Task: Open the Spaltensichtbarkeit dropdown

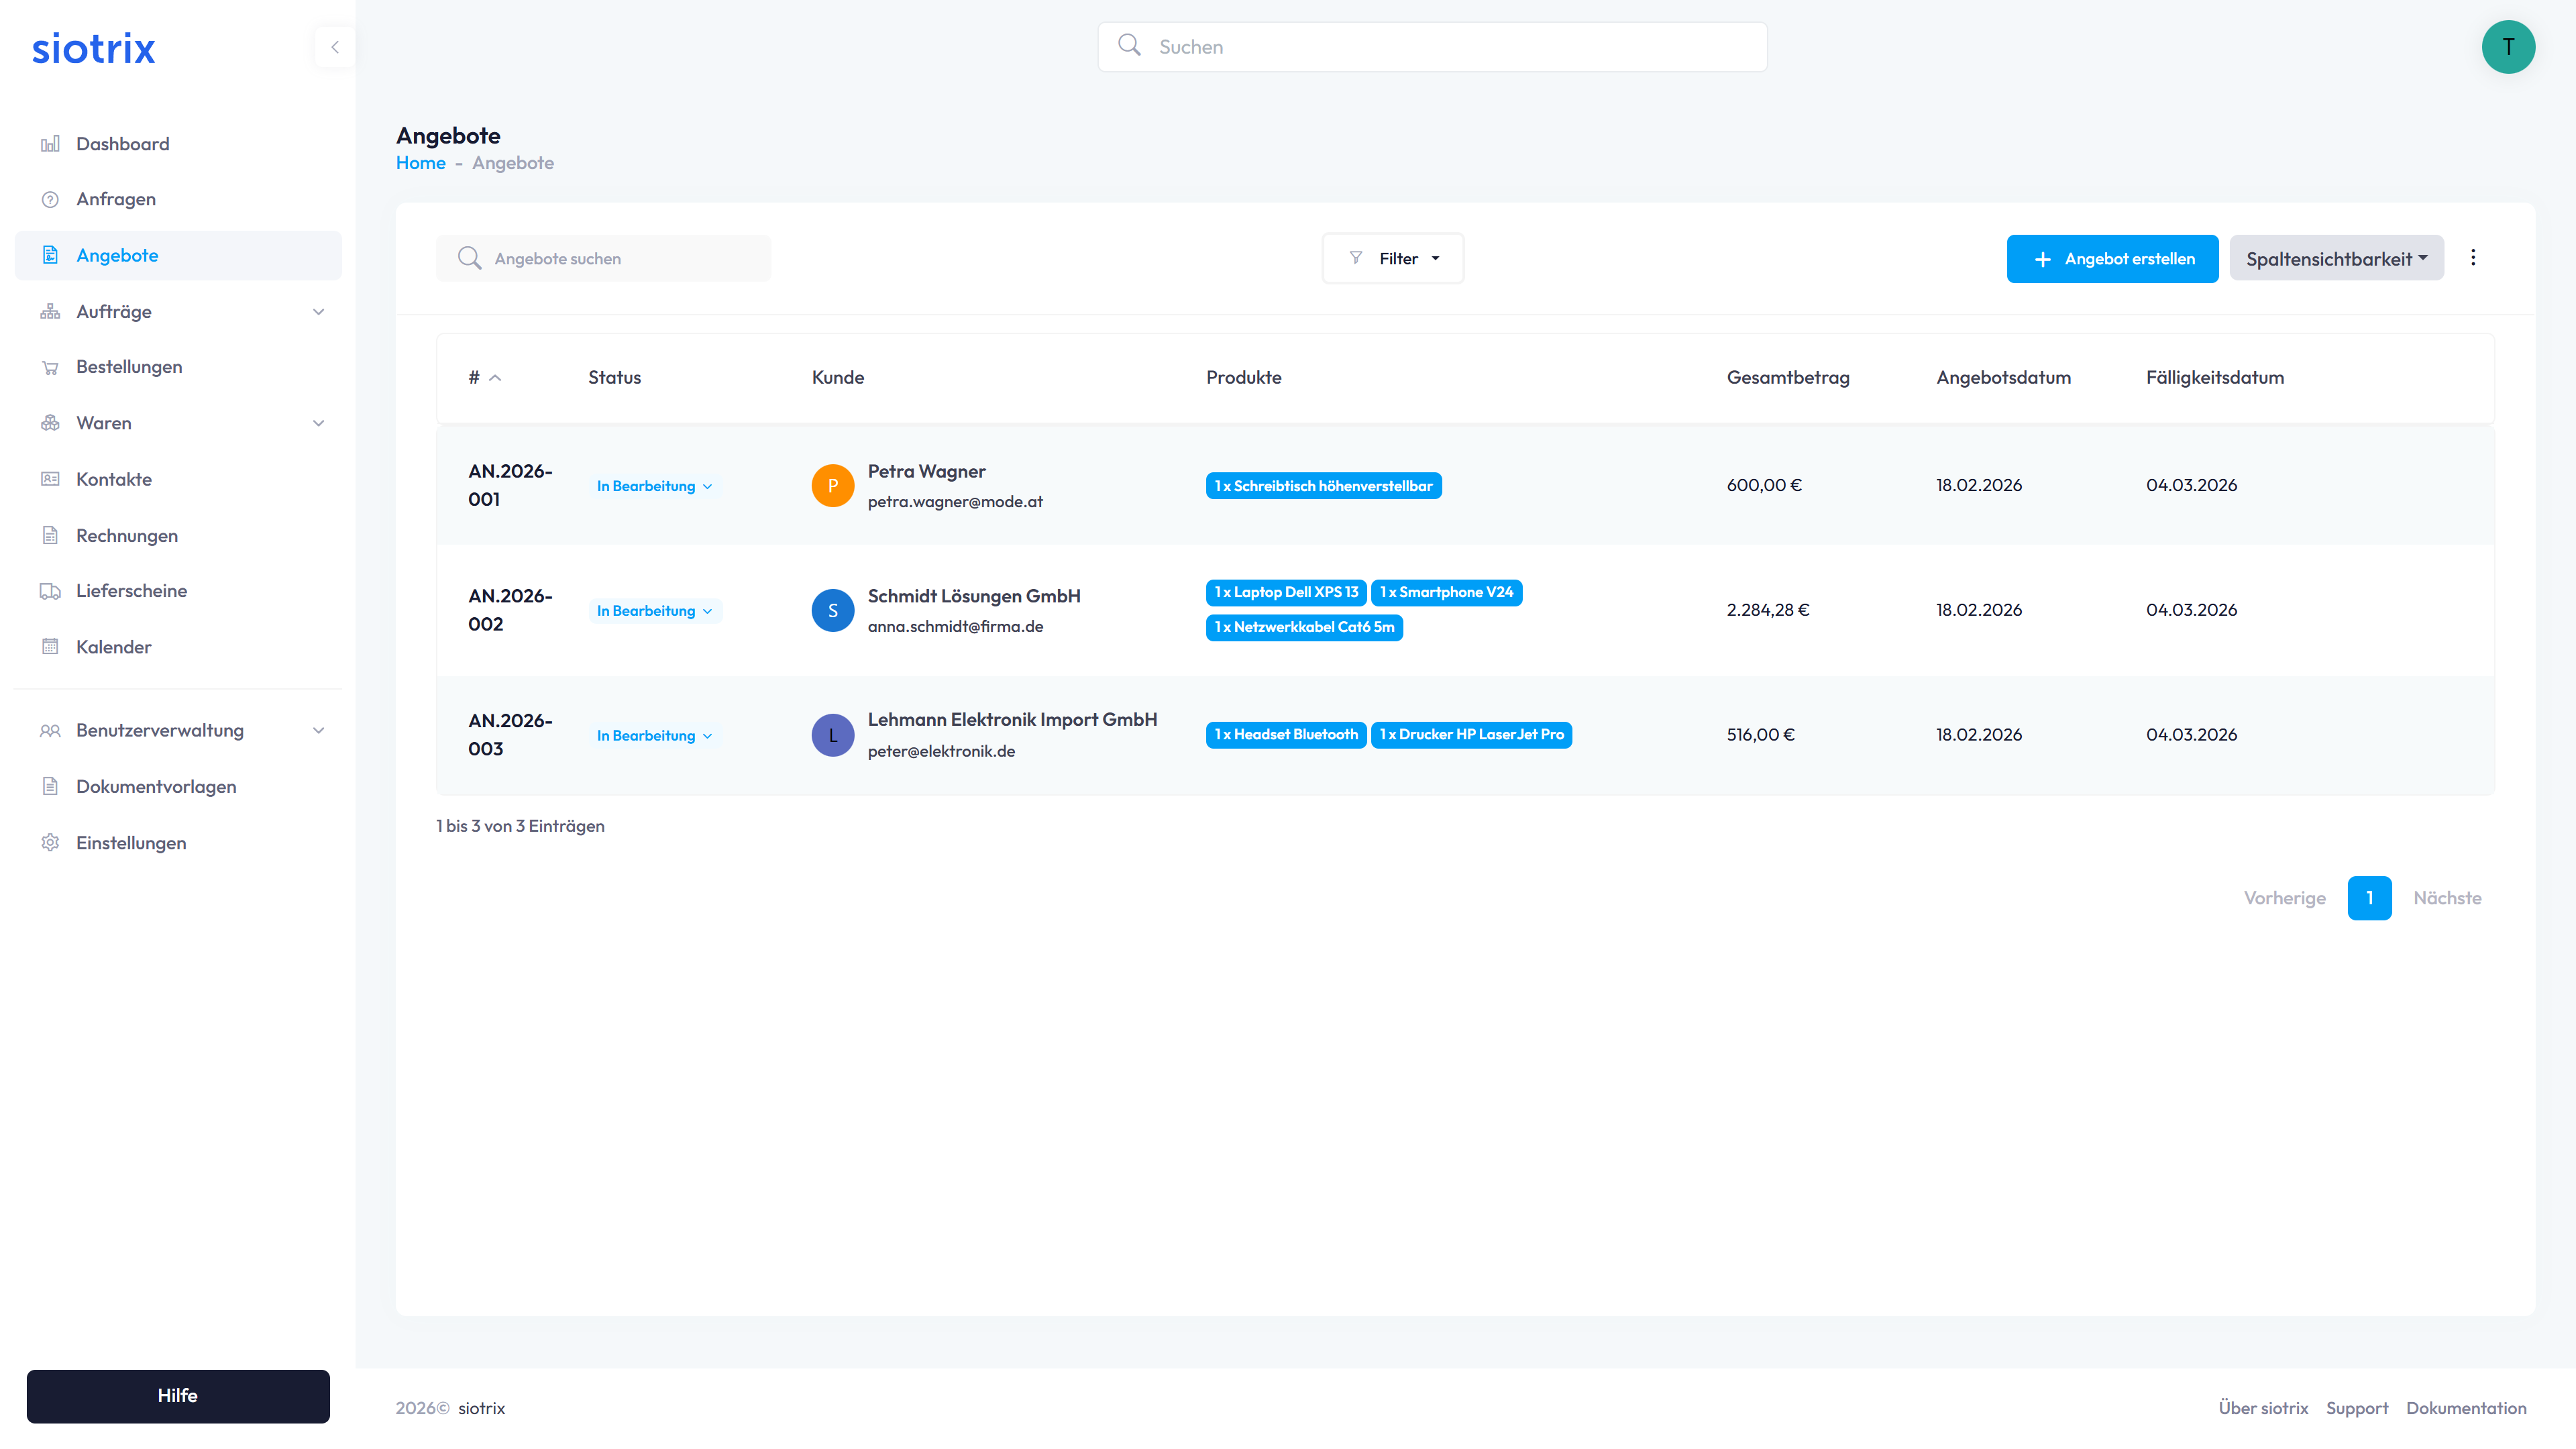Action: pyautogui.click(x=2336, y=259)
